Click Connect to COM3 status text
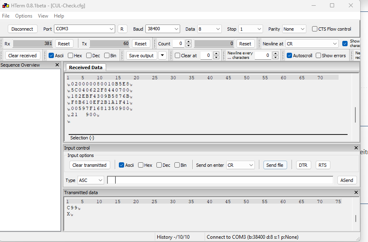Viewport: 368px width, 242px height. coord(252,237)
